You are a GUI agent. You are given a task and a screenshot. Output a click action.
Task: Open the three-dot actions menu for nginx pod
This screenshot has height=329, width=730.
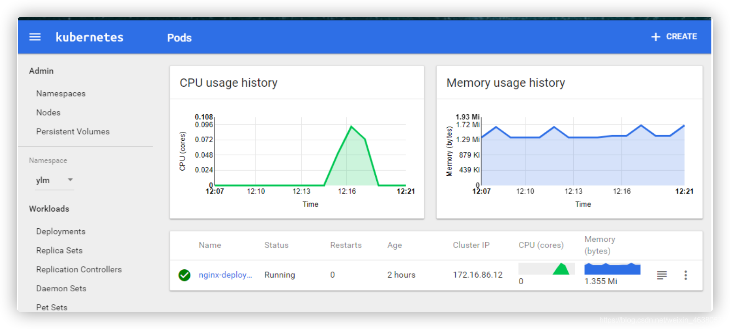pos(685,275)
